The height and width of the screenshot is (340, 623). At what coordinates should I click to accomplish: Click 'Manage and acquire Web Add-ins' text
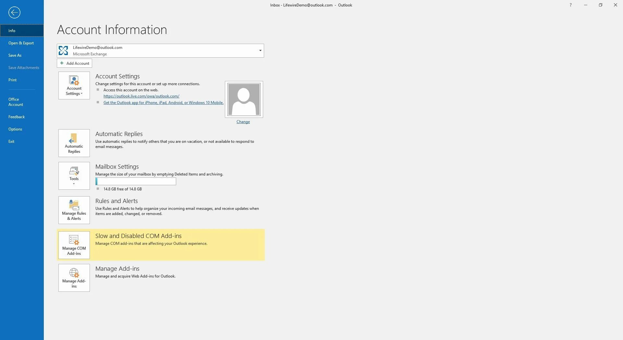[x=135, y=276]
